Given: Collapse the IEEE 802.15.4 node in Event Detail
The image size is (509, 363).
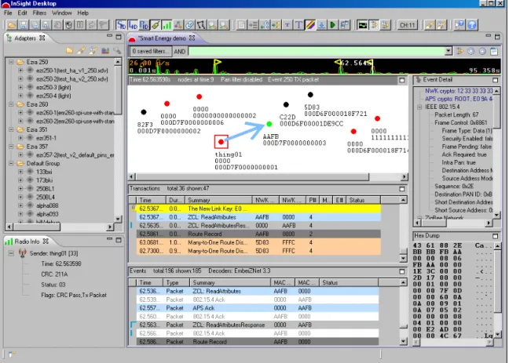Looking at the screenshot, I should (419, 107).
